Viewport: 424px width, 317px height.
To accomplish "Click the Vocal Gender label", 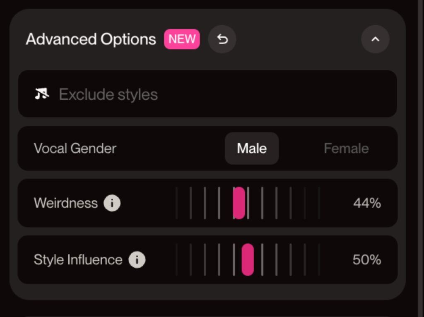I will tap(75, 149).
